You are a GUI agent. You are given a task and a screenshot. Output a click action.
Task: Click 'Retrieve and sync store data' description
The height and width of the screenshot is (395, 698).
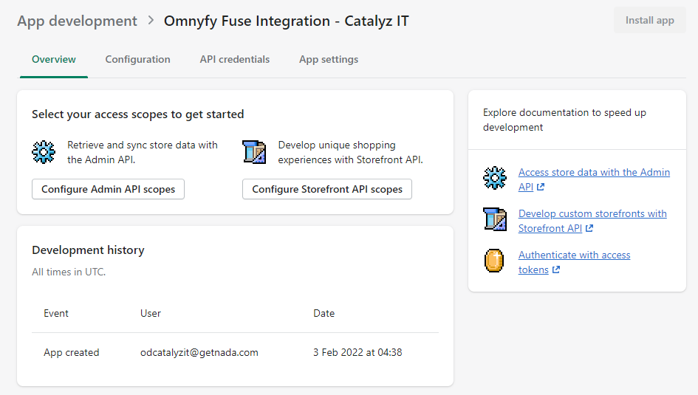(143, 152)
